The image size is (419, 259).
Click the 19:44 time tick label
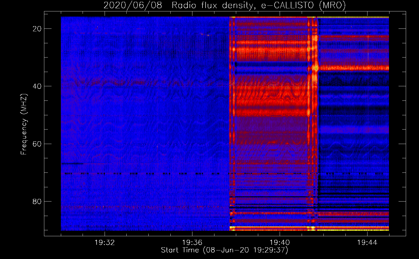click(367, 243)
